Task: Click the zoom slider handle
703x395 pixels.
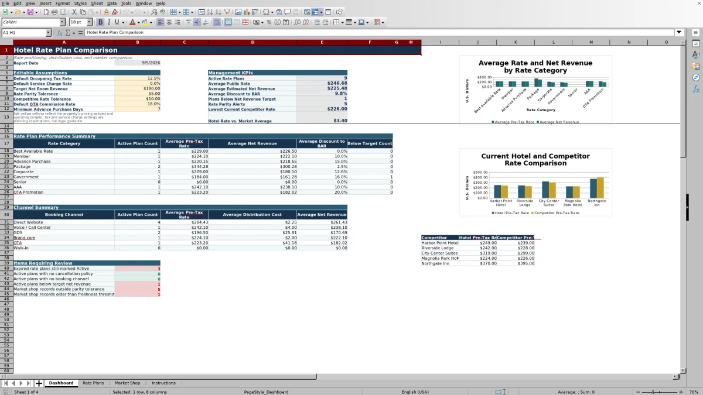Action: (654, 391)
